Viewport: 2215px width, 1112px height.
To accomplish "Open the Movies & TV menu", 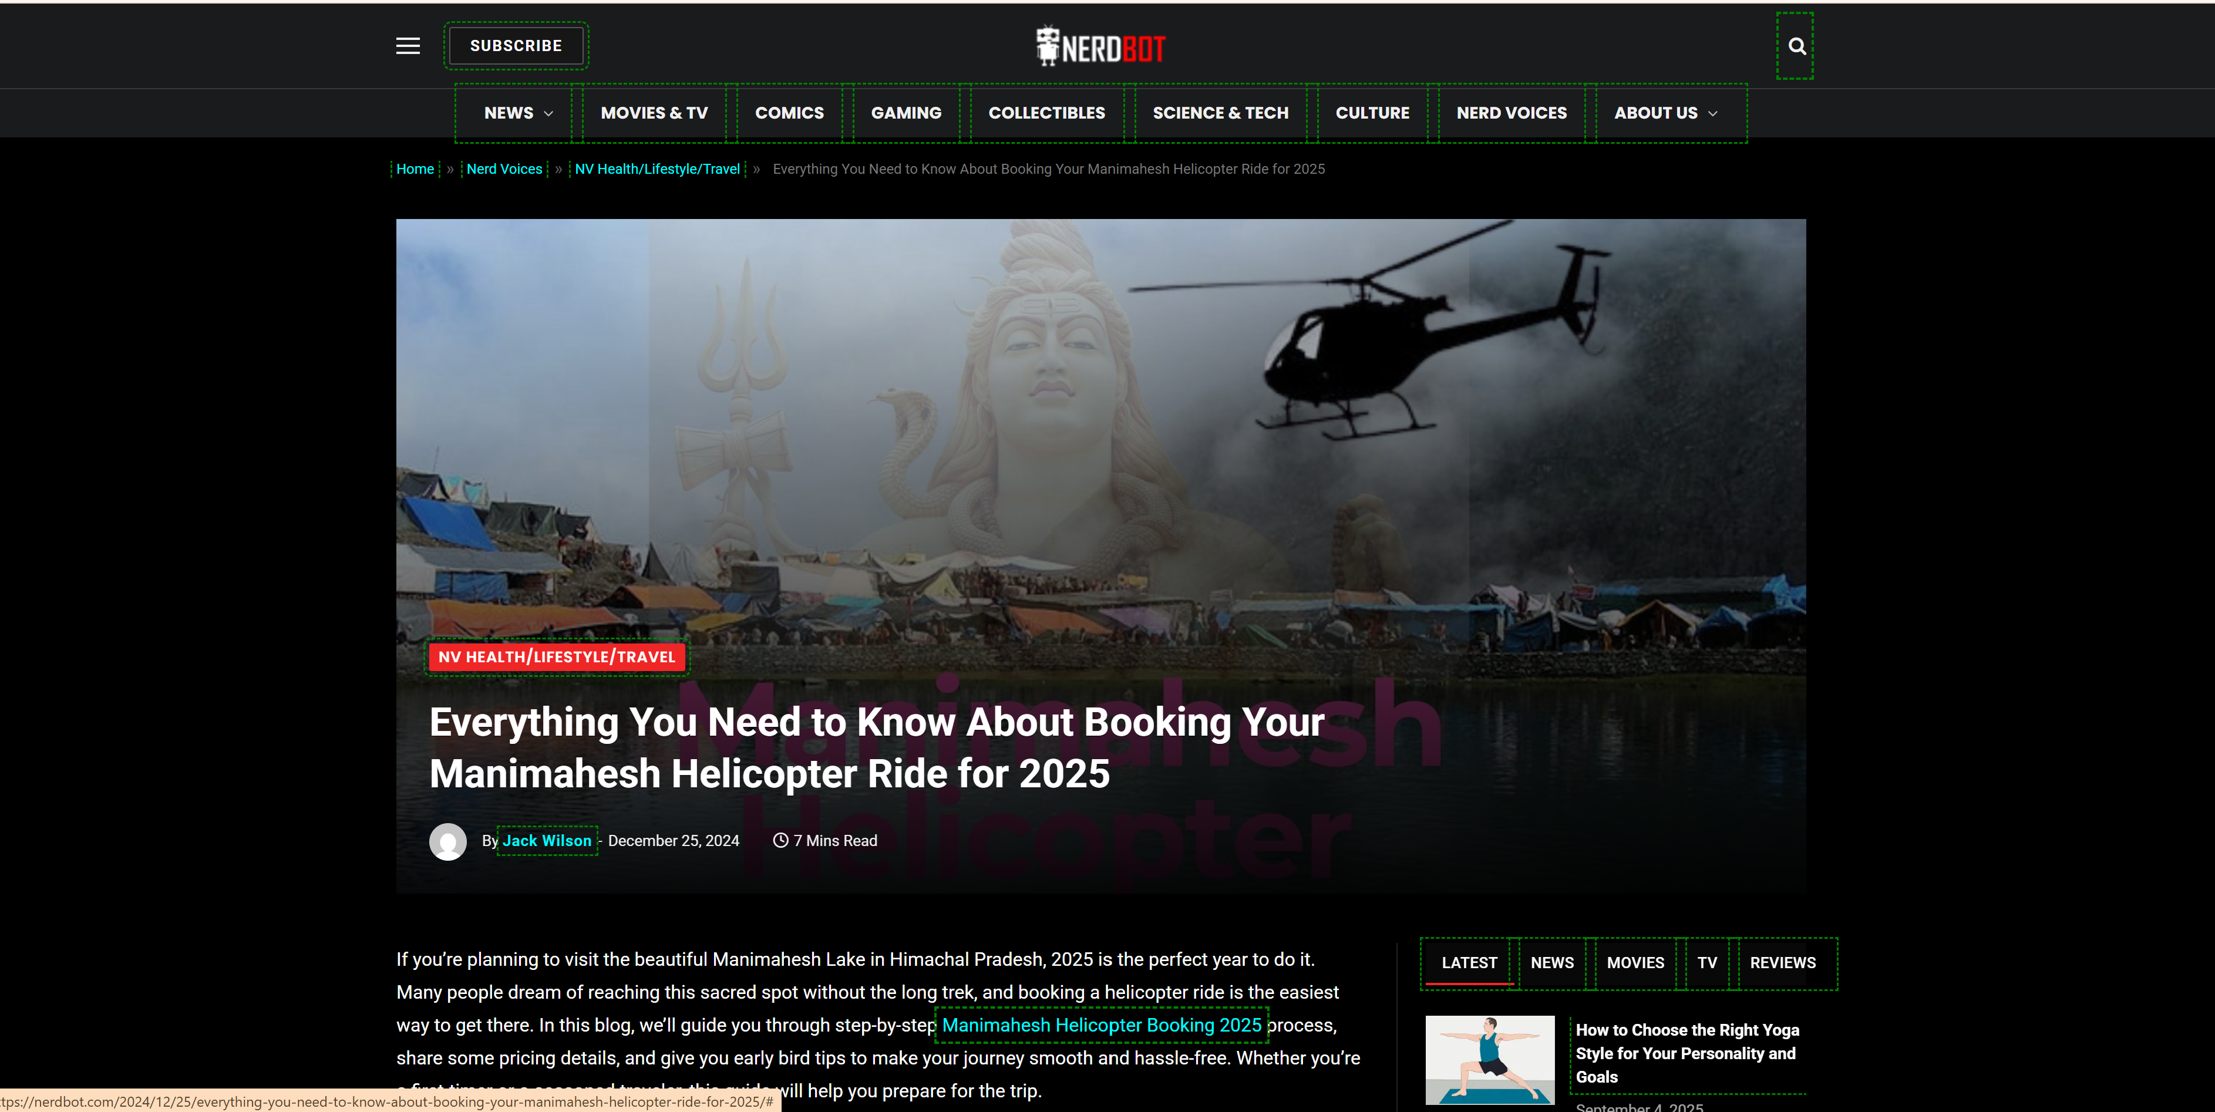I will tap(654, 113).
